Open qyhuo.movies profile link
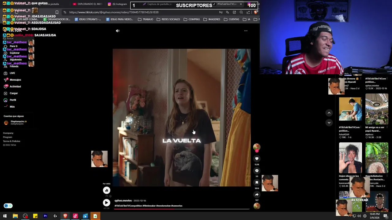 coord(123,200)
